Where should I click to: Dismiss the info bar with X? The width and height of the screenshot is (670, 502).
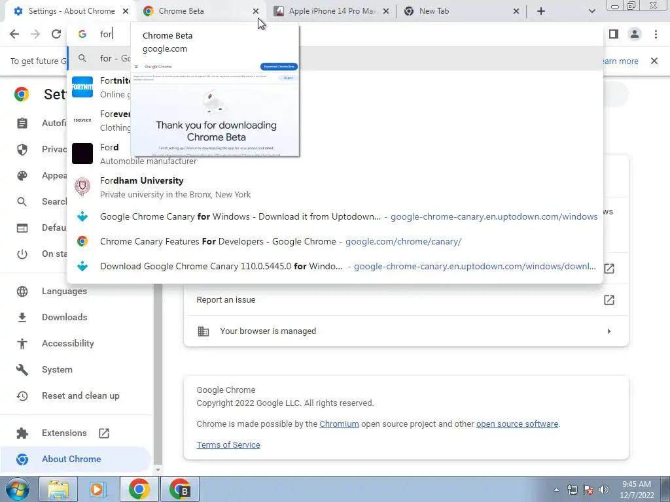pyautogui.click(x=654, y=61)
